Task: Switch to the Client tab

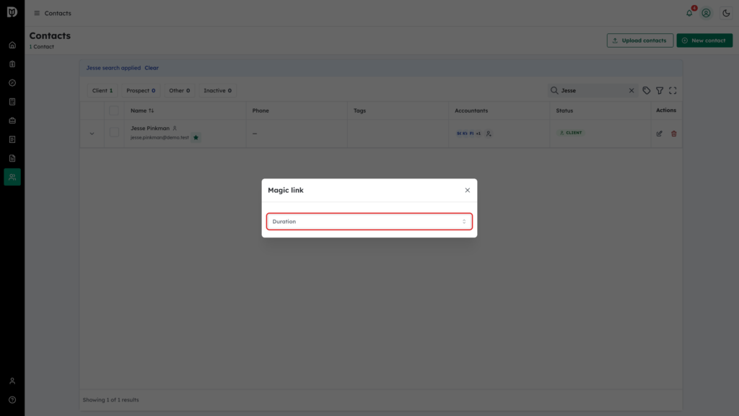Action: [102, 90]
